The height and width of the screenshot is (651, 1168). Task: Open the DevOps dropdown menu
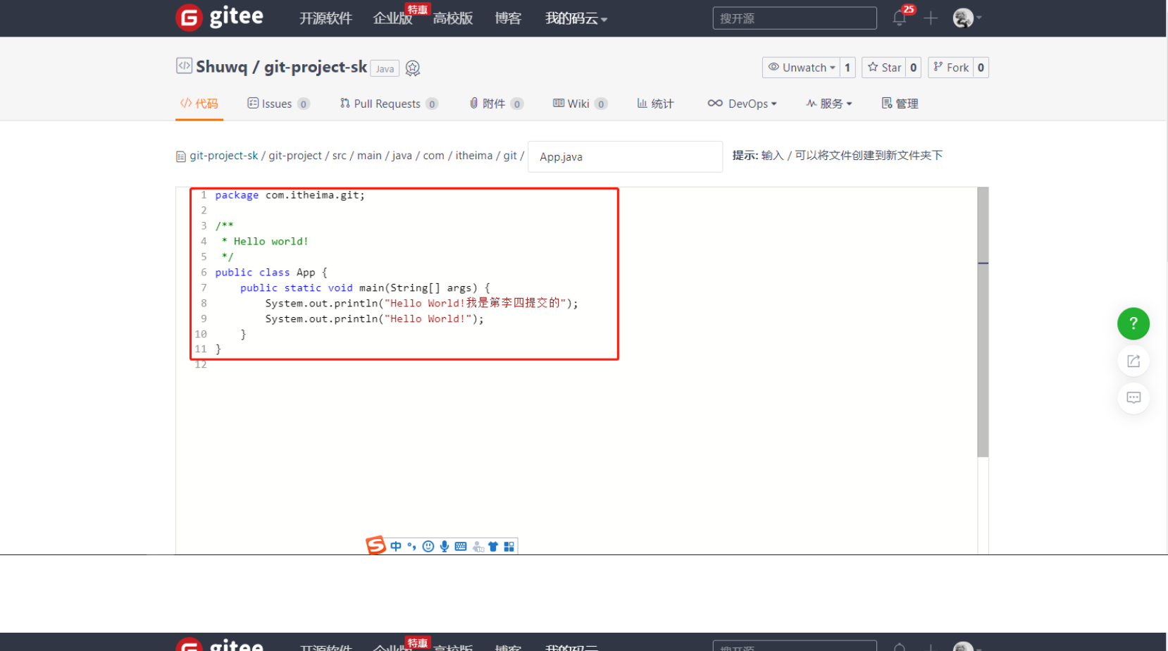coord(742,104)
